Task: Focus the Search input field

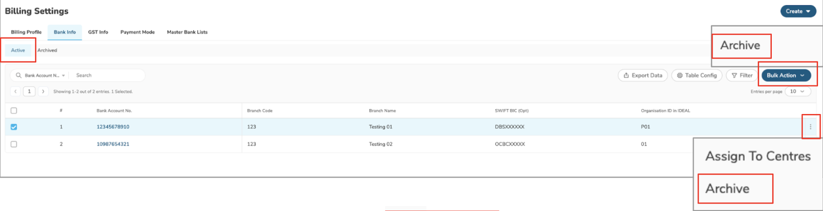Action: [106, 75]
